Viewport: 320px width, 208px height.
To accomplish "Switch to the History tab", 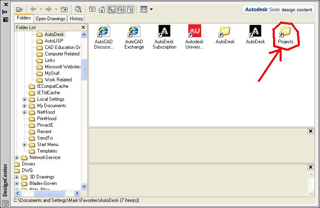I will pyautogui.click(x=76, y=19).
